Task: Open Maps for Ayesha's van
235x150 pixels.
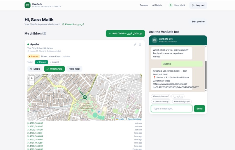Action: (x=35, y=69)
